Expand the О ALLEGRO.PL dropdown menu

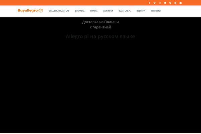coord(125,11)
